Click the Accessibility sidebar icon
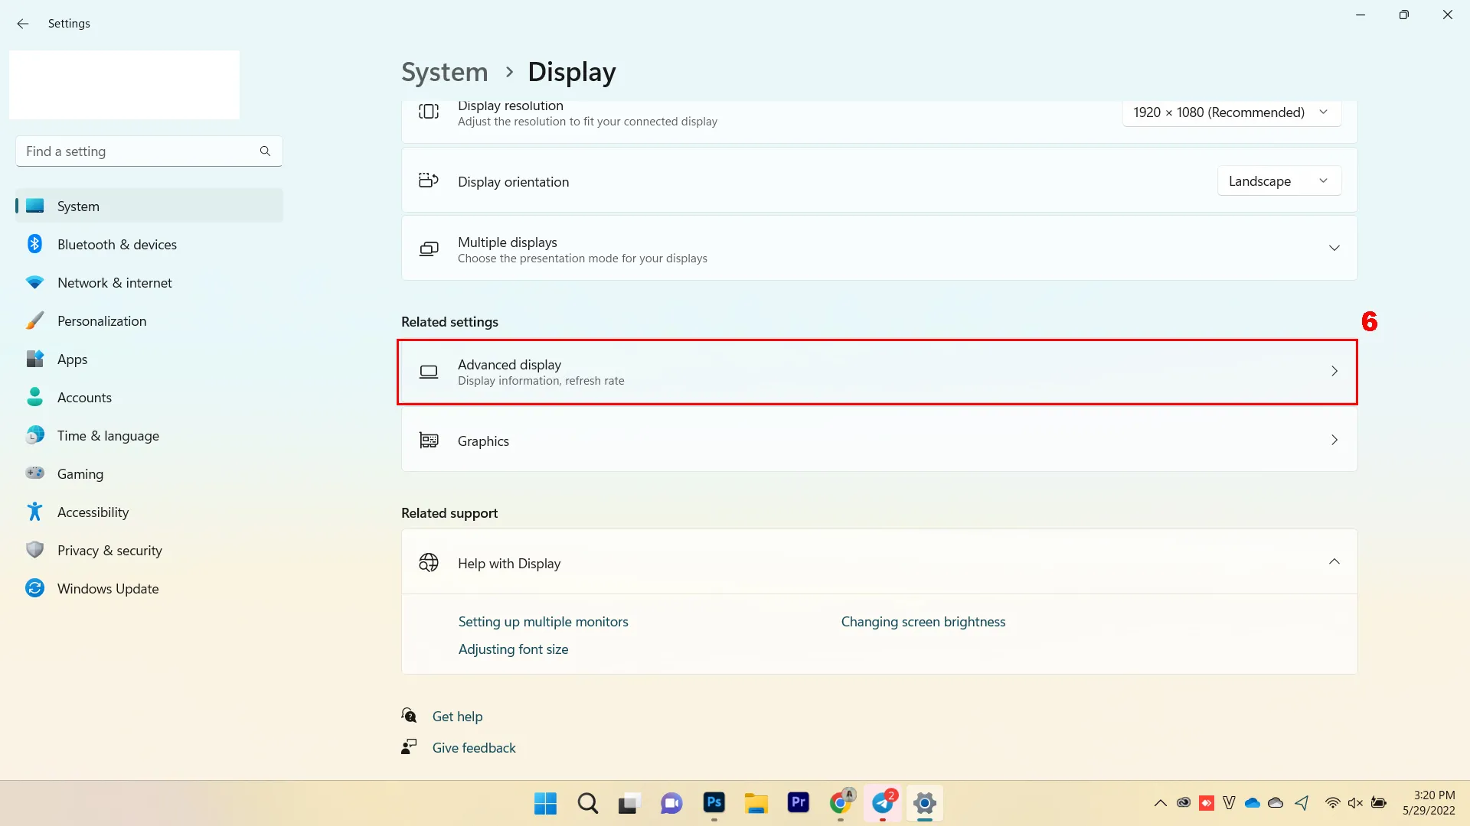Screen dimensions: 1470x826 (34, 512)
